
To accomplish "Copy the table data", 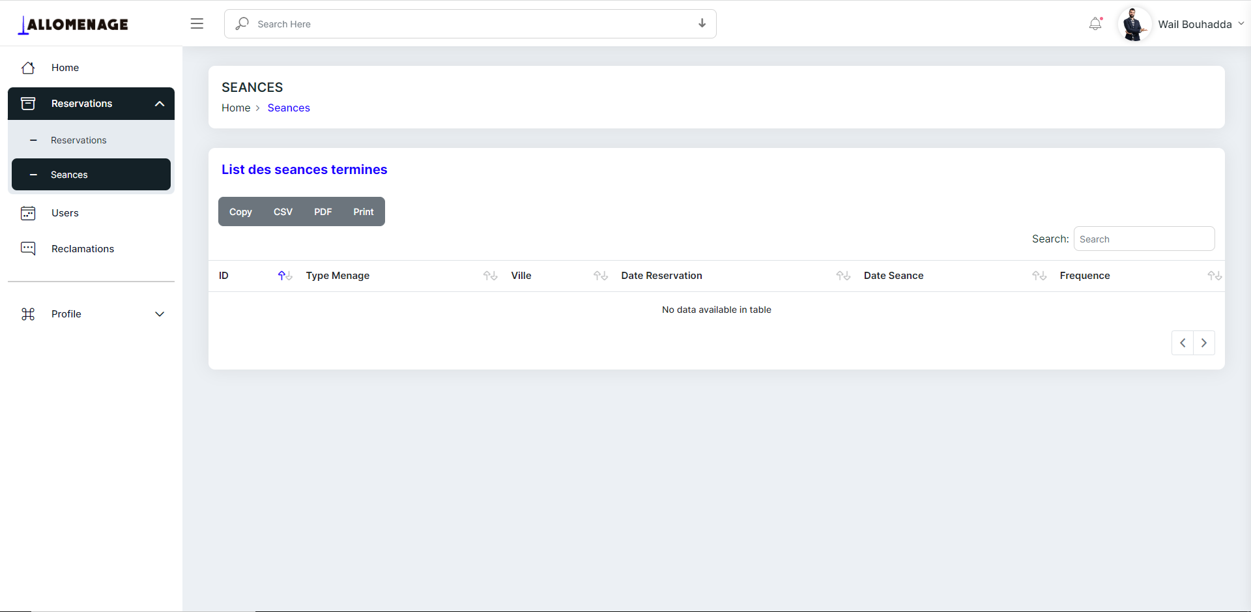I will tap(240, 212).
